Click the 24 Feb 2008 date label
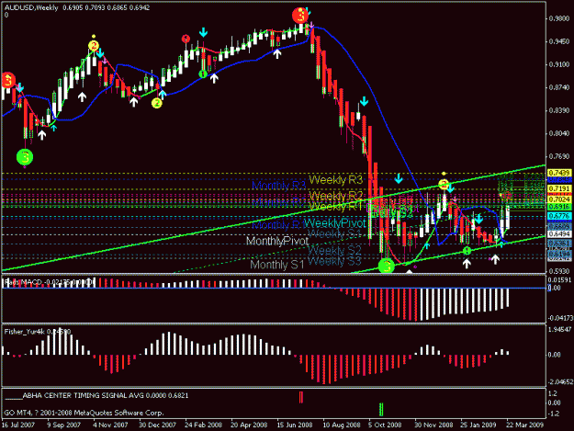The height and width of the screenshot is (431, 574). (x=203, y=425)
